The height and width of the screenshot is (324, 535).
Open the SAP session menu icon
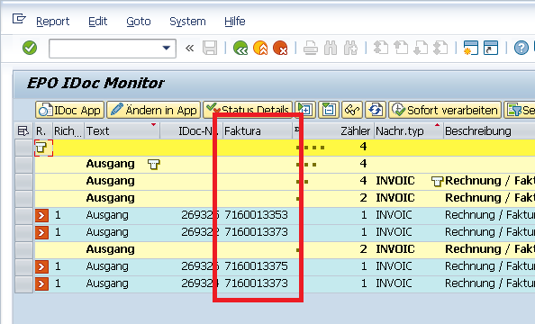[x=19, y=18]
